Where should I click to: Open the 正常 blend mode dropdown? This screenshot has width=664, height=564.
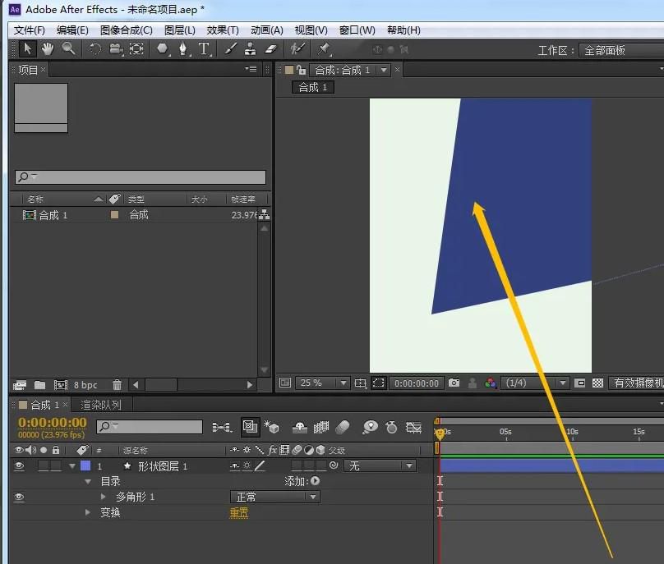pyautogui.click(x=274, y=497)
